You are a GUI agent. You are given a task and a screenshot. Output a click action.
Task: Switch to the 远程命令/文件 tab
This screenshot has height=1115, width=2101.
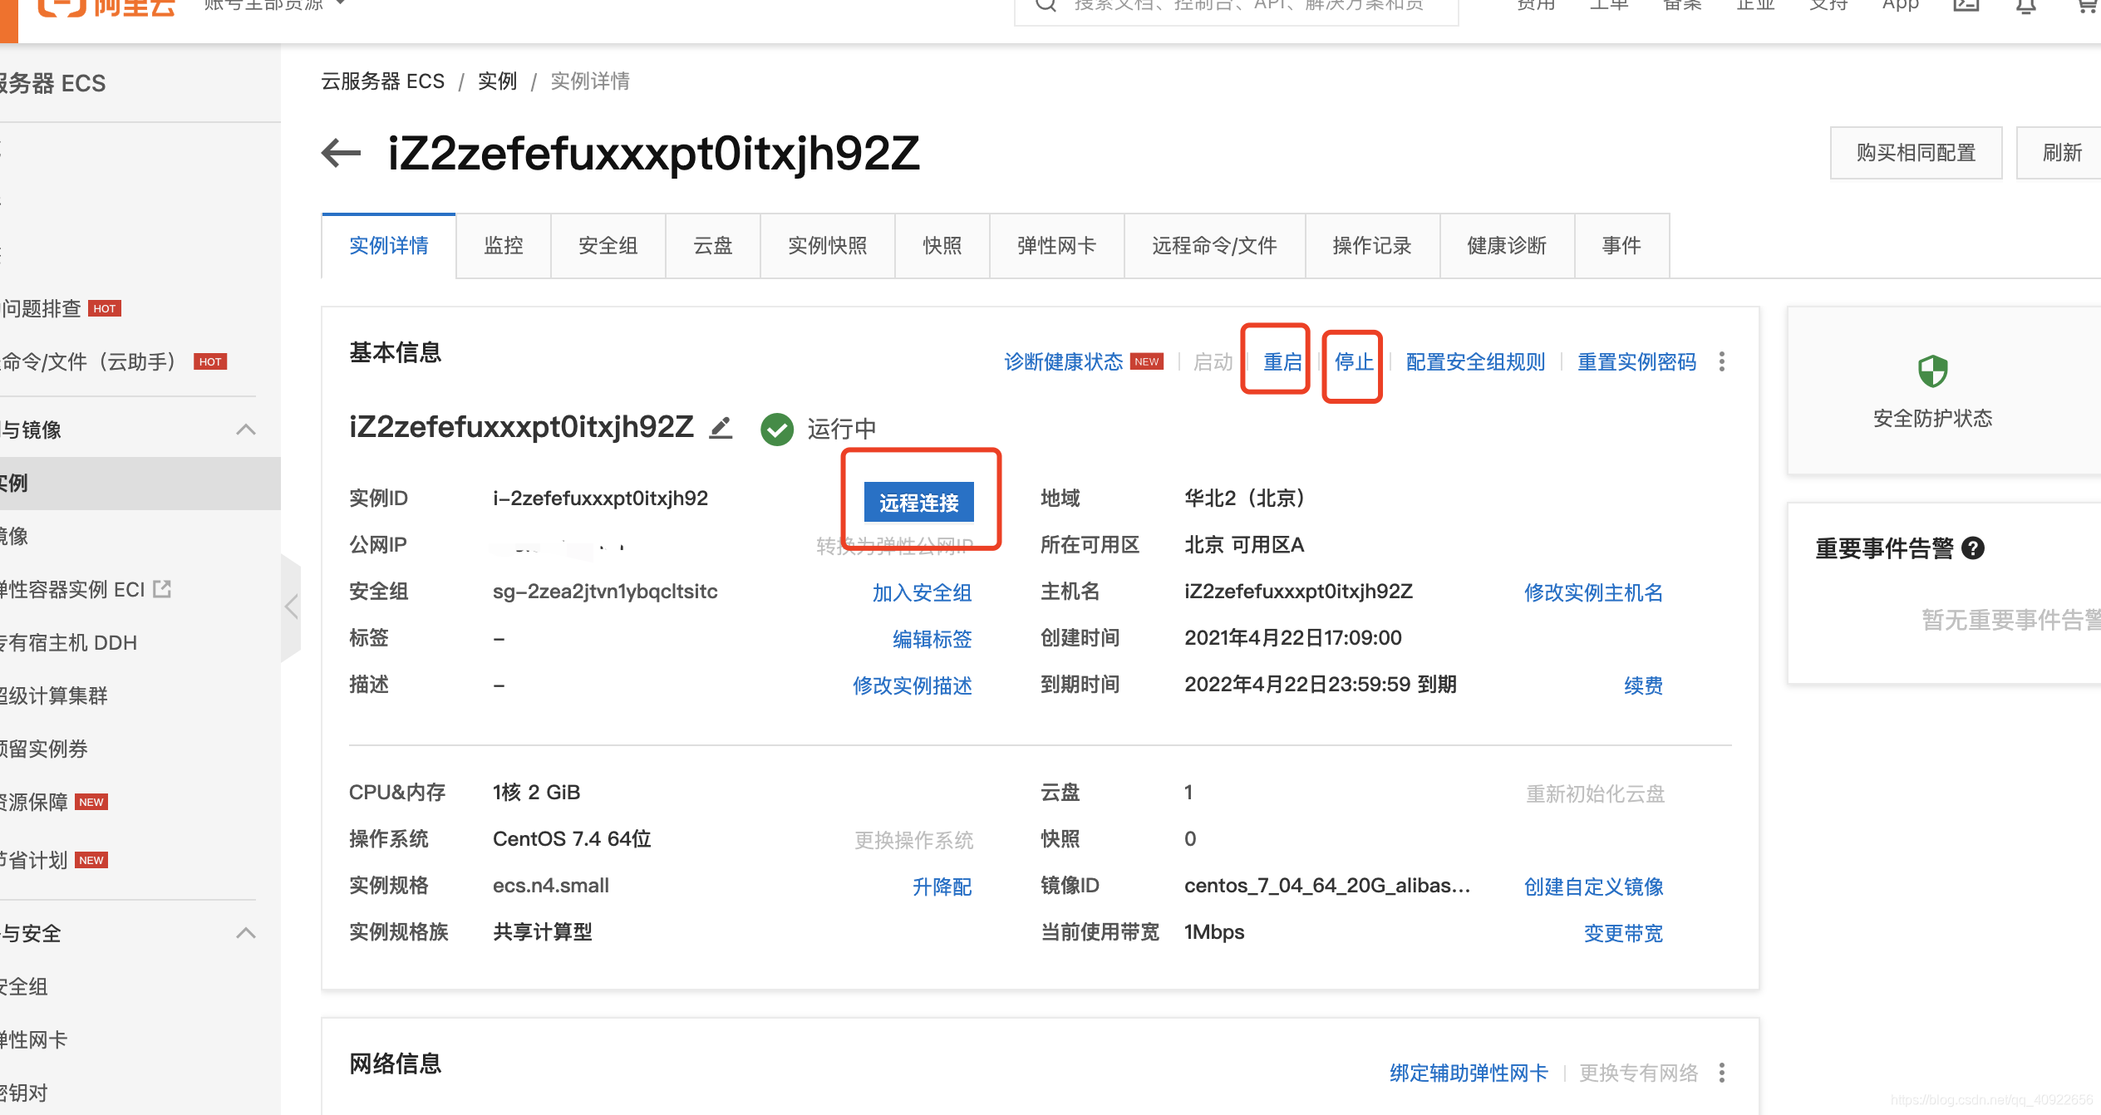coord(1215,245)
